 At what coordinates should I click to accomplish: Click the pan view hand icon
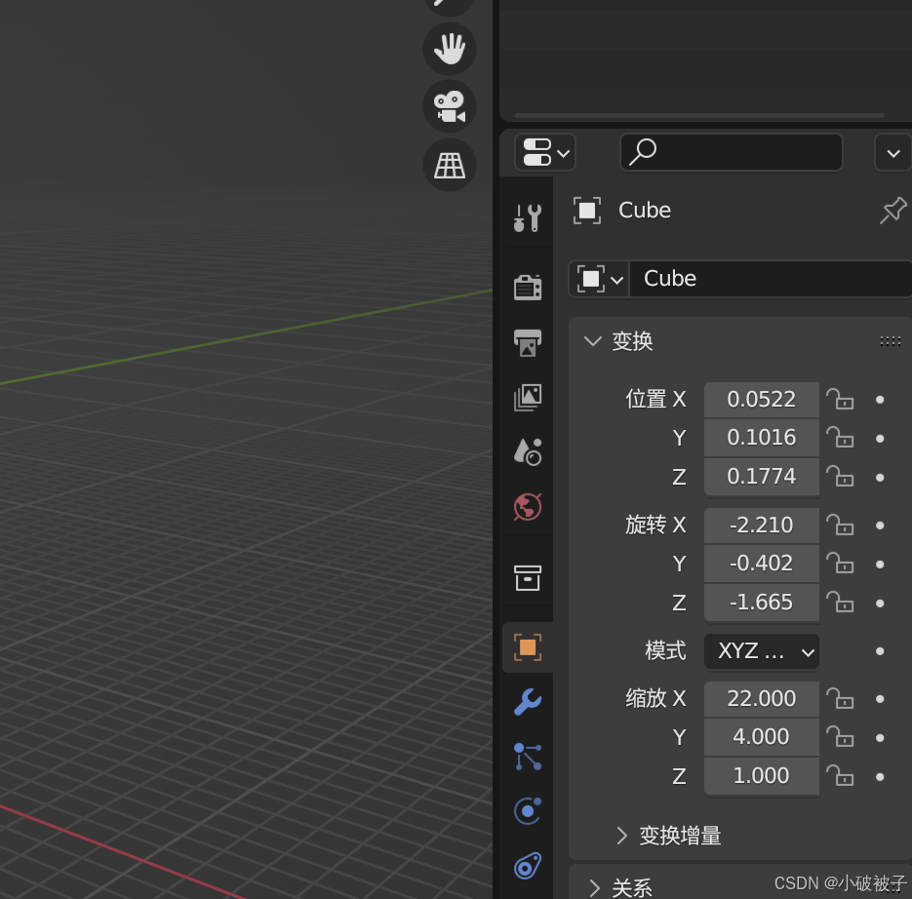(449, 49)
